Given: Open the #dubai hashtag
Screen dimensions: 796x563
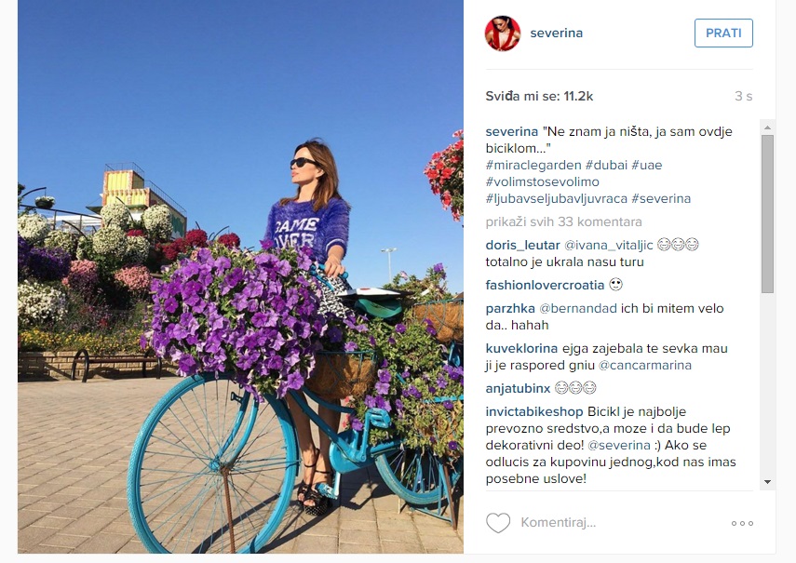Looking at the screenshot, I should click(x=606, y=165).
